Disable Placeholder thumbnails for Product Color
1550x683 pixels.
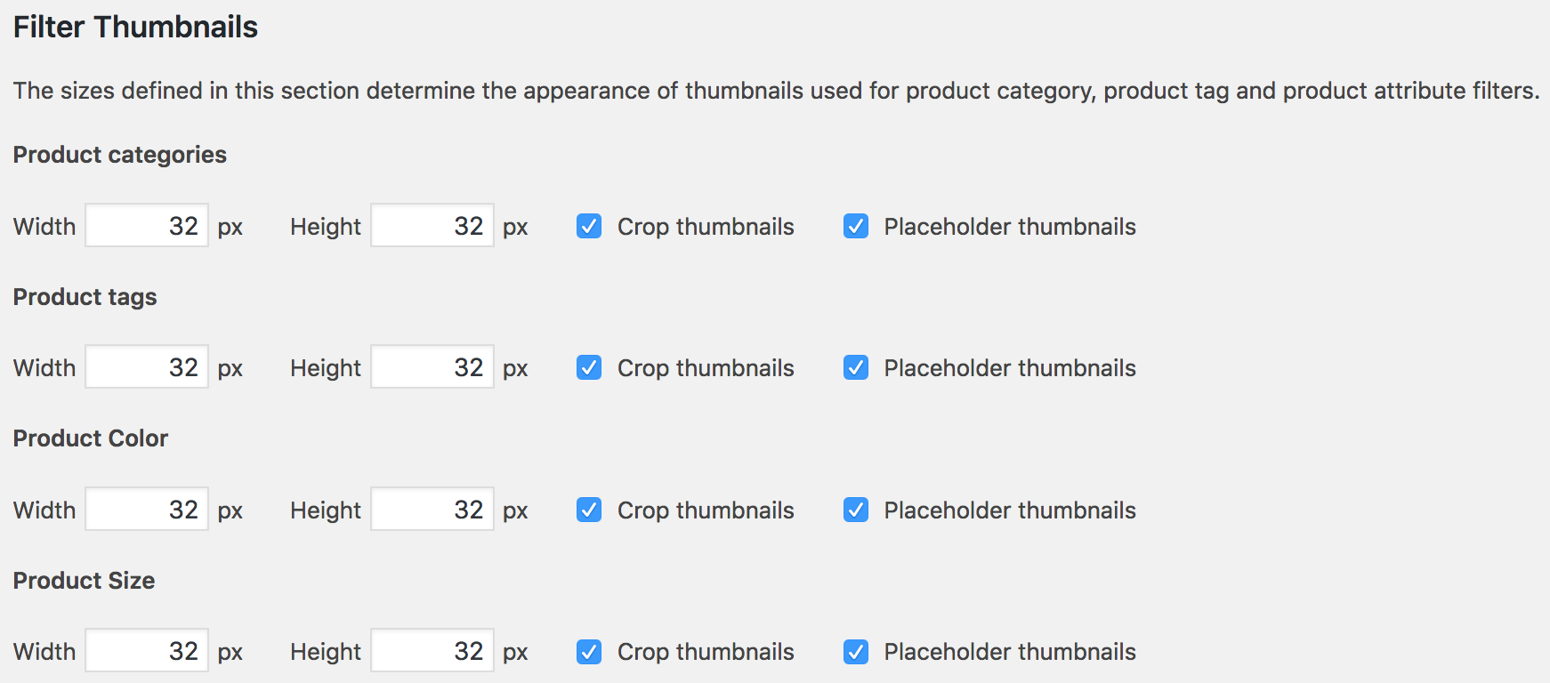click(x=854, y=510)
